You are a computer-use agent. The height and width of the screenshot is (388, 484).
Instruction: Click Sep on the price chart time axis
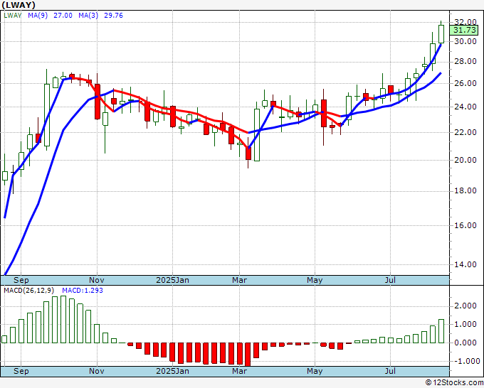(x=21, y=281)
